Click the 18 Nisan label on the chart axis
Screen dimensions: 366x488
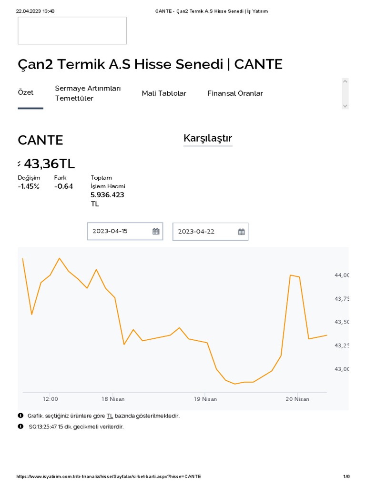click(113, 399)
